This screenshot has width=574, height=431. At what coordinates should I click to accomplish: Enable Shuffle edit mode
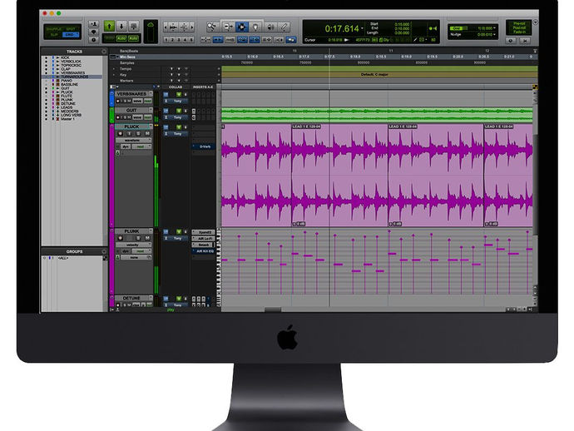[x=54, y=28]
